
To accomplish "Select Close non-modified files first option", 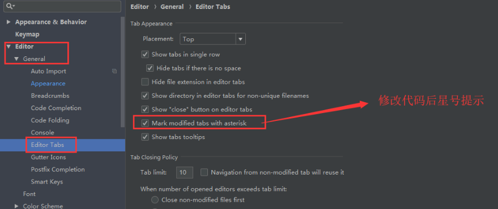I will click(155, 200).
